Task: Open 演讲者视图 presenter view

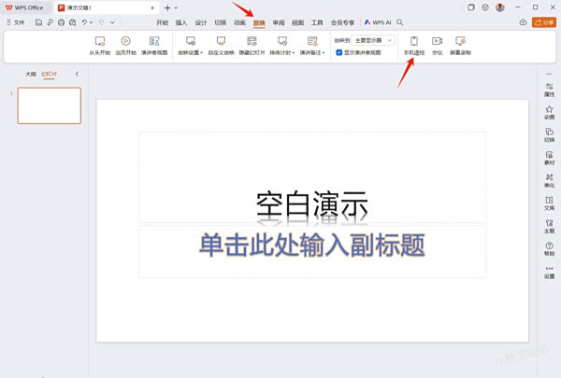Action: point(154,46)
